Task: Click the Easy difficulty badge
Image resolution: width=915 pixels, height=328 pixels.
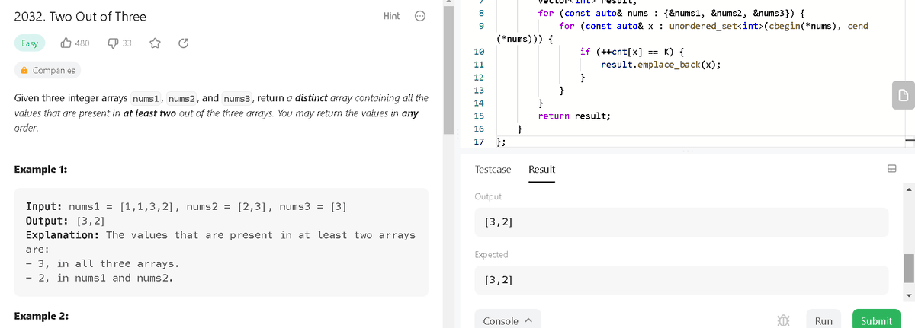Action: tap(30, 43)
